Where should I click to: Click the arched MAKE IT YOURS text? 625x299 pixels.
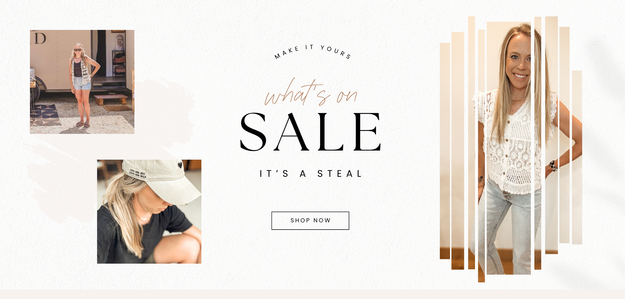[x=312, y=52]
